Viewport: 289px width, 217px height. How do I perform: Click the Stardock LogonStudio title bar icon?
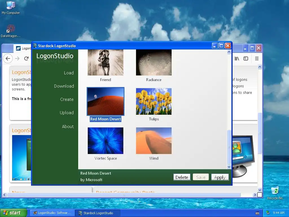coord(35,45)
